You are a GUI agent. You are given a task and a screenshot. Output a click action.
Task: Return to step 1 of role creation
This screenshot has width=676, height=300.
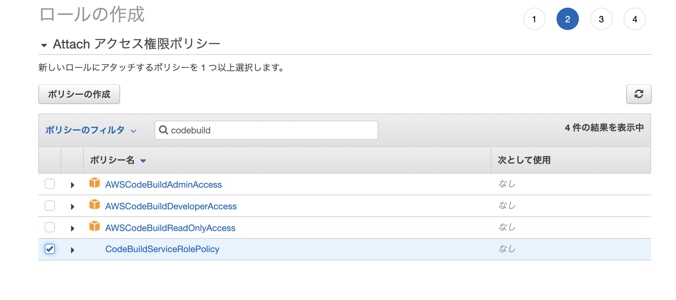(x=534, y=19)
